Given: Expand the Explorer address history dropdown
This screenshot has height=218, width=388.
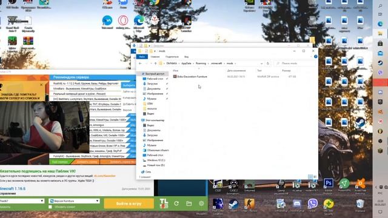Looking at the screenshot, I should (x=261, y=64).
